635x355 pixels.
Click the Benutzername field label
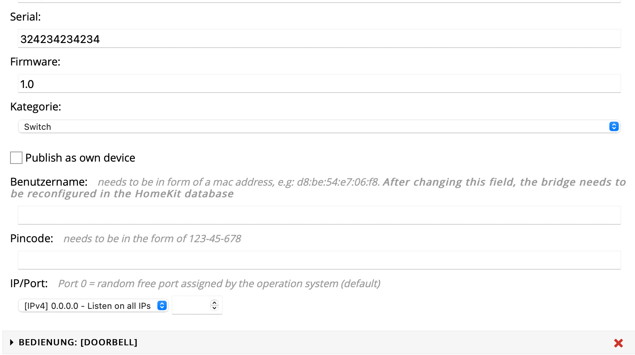(49, 182)
